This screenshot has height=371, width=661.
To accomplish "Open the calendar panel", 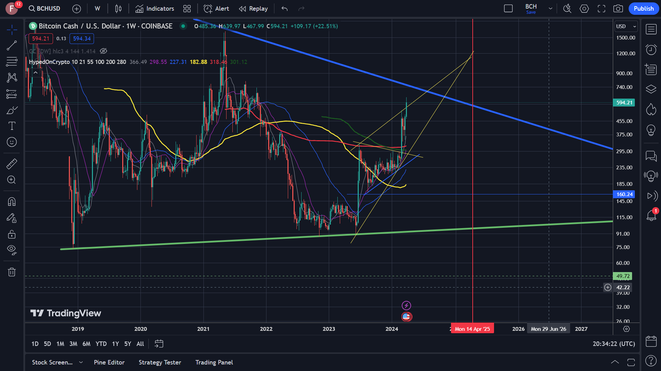I will click(651, 341).
